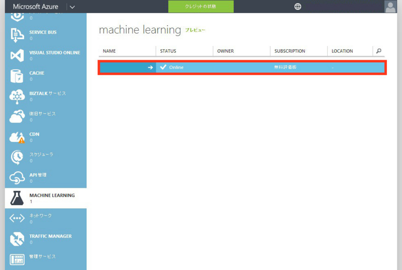The image size is (402, 270).
Task: Expand the Microsoft Azure dropdown chevron
Action: click(72, 7)
